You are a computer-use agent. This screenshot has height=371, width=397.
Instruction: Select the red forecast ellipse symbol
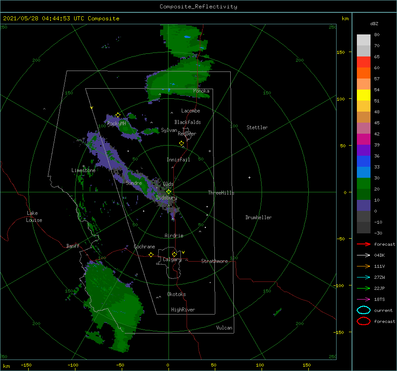pyautogui.click(x=363, y=321)
